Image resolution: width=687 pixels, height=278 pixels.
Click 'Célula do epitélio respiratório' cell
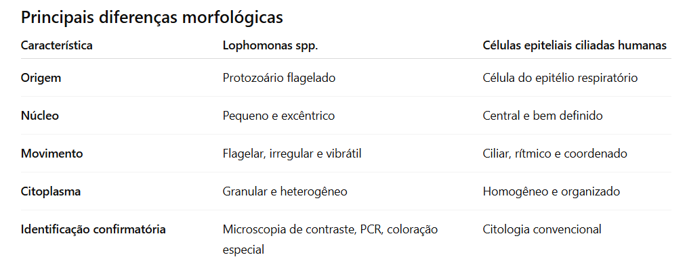click(560, 78)
